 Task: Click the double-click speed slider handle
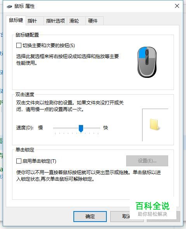[81, 129]
